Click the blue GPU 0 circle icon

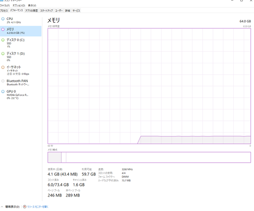(3, 91)
